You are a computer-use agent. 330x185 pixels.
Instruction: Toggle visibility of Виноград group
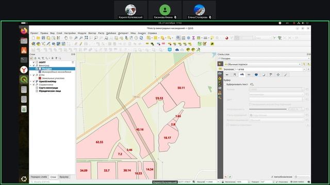(34, 65)
